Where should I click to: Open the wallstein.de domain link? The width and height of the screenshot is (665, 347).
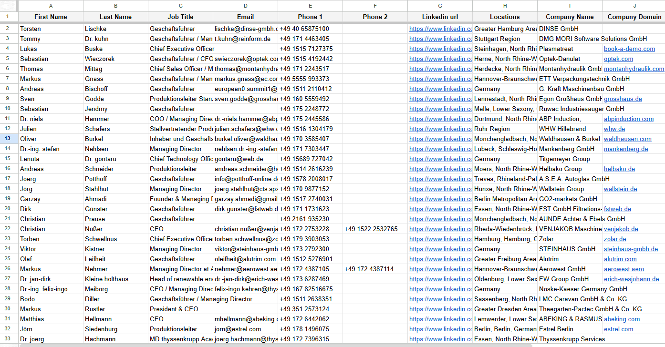(620, 189)
